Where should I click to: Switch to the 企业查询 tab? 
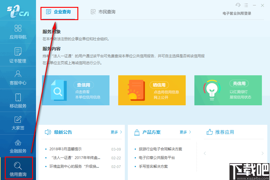59,12
